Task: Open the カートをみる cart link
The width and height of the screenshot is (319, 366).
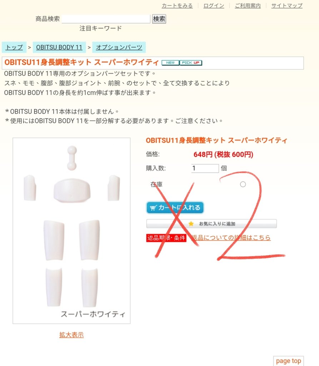Action: coord(177,6)
